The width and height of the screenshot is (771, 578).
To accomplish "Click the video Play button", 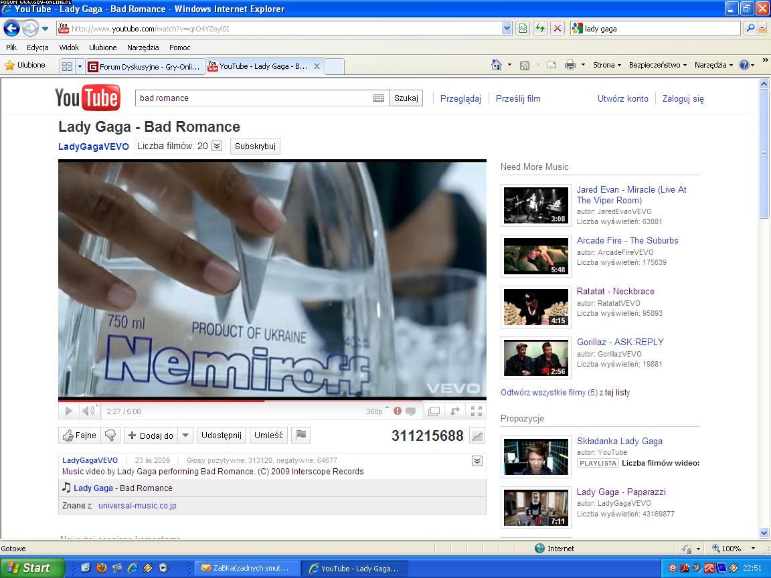I will 68,411.
